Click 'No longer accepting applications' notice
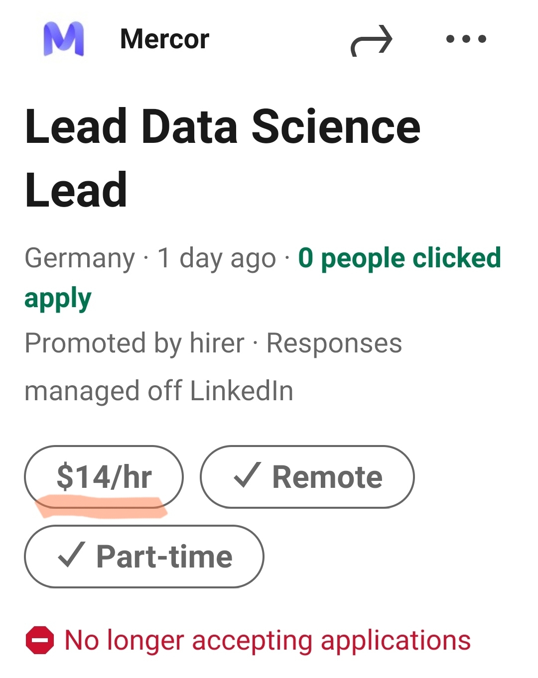 pyautogui.click(x=268, y=640)
